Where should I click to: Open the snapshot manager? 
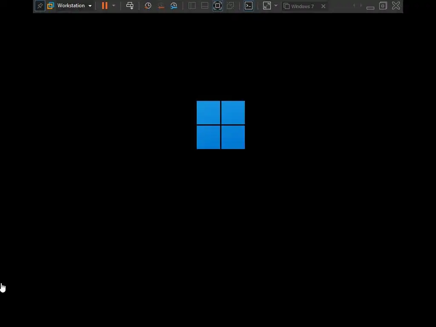point(174,6)
